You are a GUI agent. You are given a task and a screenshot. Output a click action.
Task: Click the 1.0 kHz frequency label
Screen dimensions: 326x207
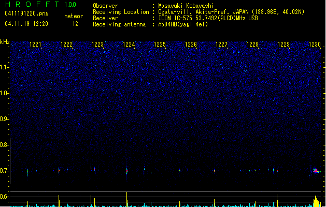4,93
